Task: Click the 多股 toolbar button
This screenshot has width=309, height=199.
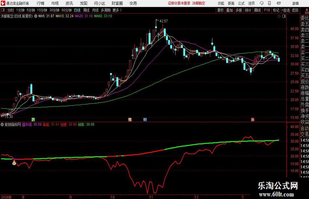Action: [239, 10]
